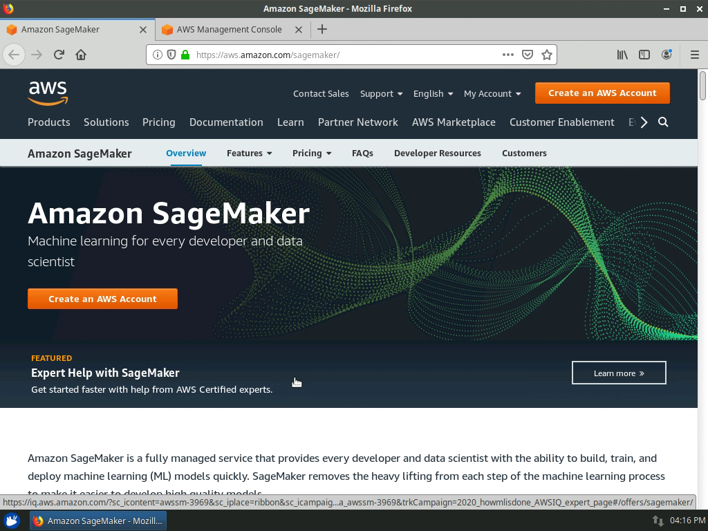
Task: Open the FAQs tab
Action: pos(362,153)
